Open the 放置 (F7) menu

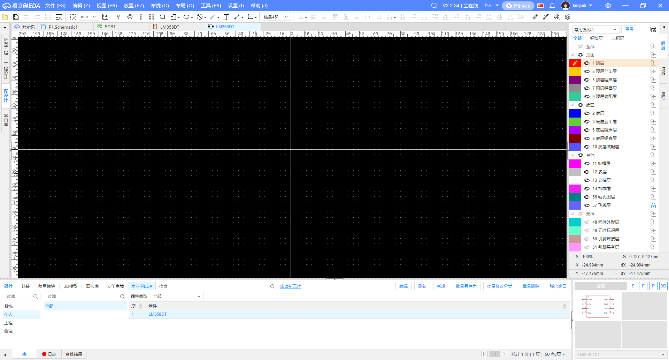point(133,6)
